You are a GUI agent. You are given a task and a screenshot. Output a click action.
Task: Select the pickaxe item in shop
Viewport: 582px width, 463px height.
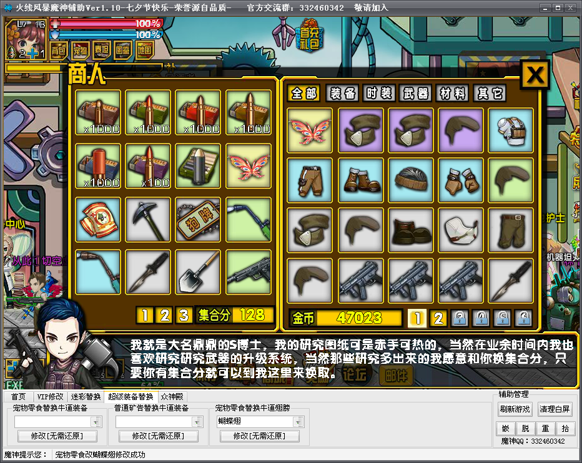point(148,220)
